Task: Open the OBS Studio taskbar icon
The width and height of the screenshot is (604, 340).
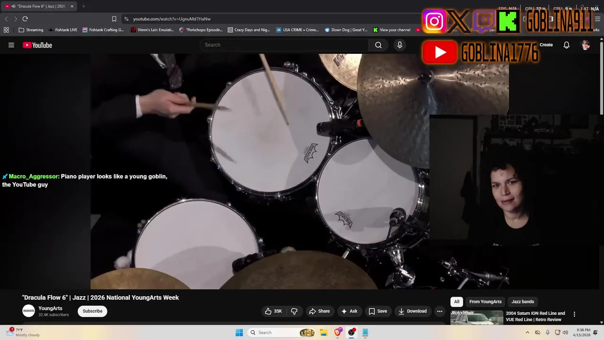Action: pos(352,332)
